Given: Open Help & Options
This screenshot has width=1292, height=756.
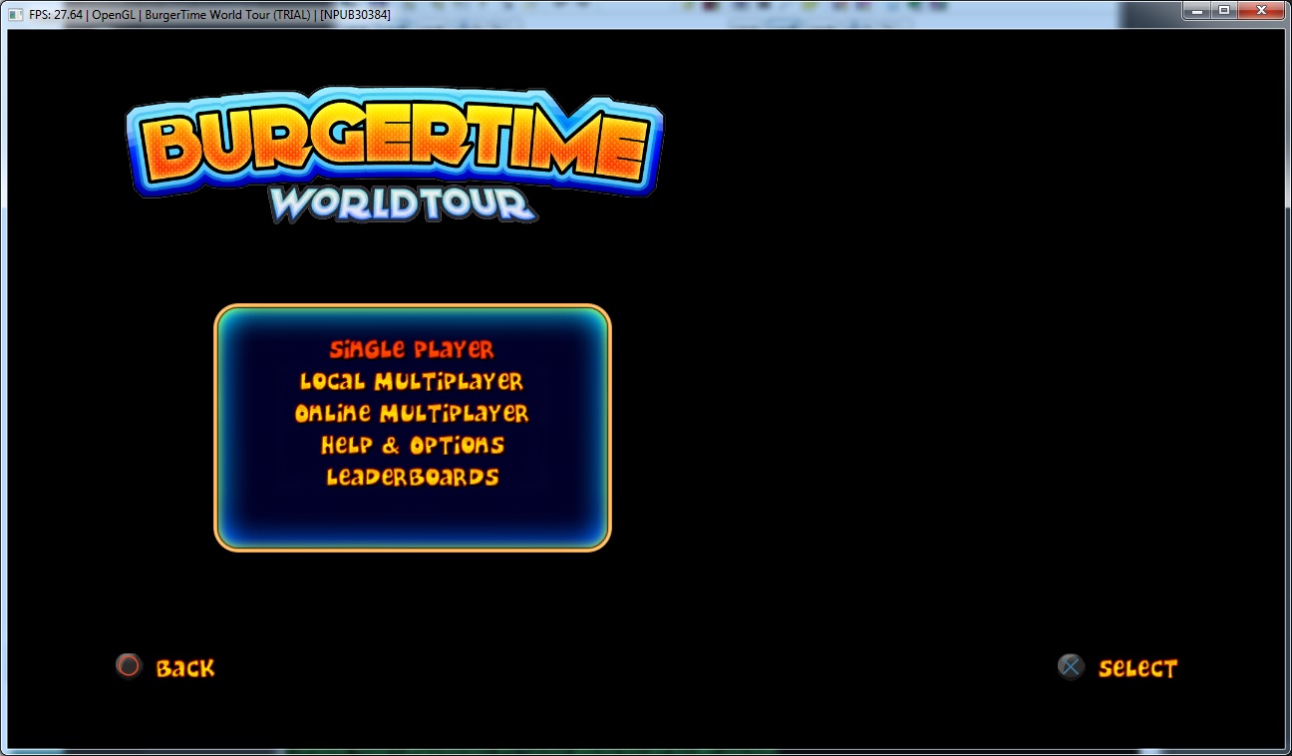Looking at the screenshot, I should tap(412, 445).
